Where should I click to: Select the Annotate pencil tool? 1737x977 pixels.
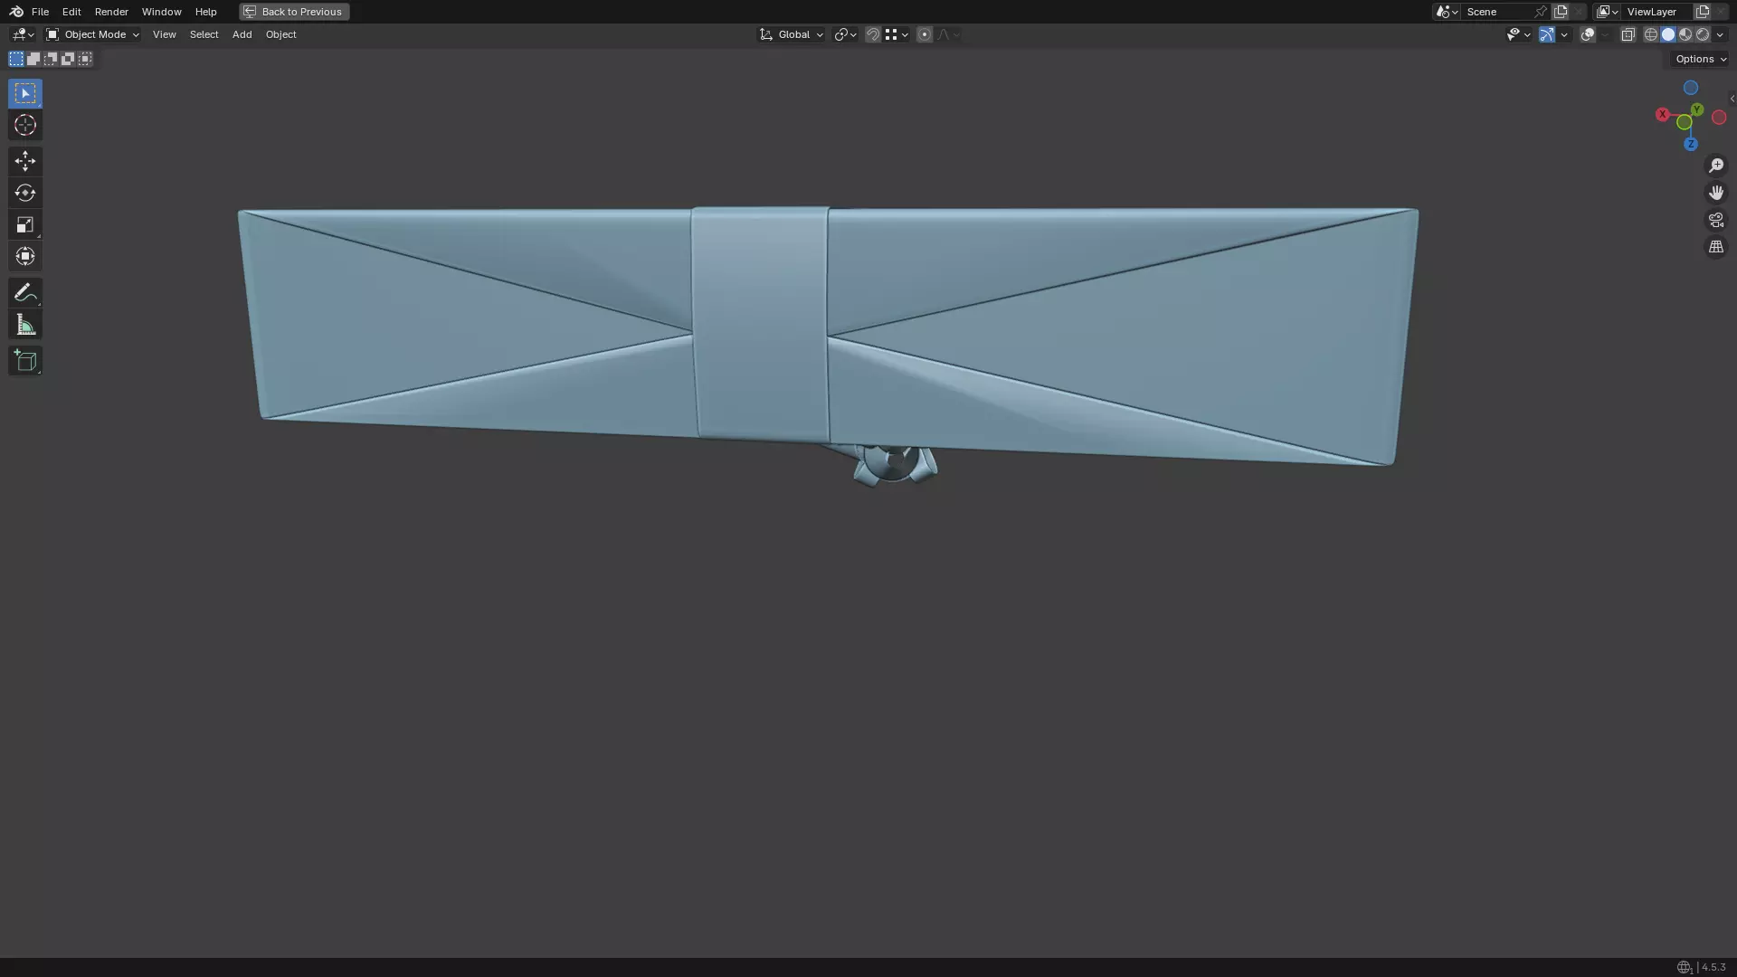[x=25, y=292]
